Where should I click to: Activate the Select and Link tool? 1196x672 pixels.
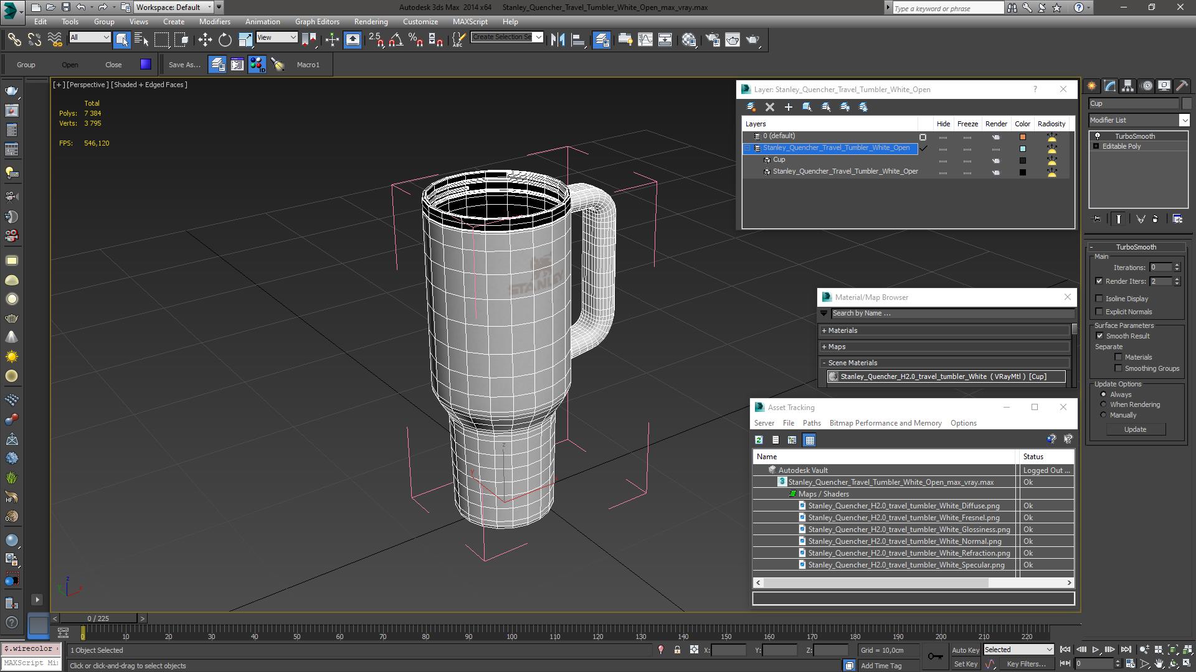pyautogui.click(x=14, y=40)
